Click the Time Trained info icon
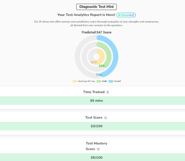The width and height of the screenshot is (185, 161). [x=108, y=92]
